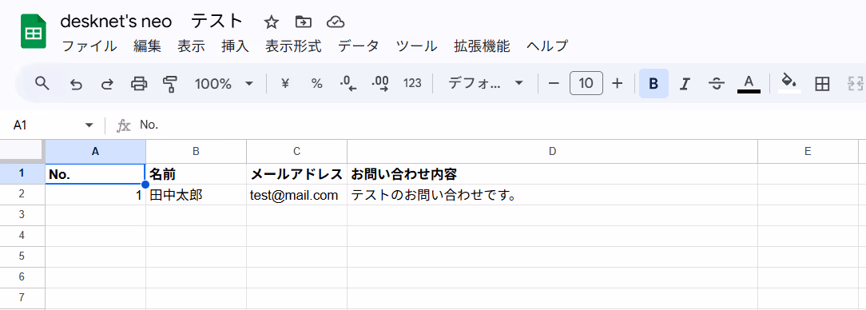This screenshot has height=310, width=866.
Task: Click the name box showing A1
Action: pos(44,125)
